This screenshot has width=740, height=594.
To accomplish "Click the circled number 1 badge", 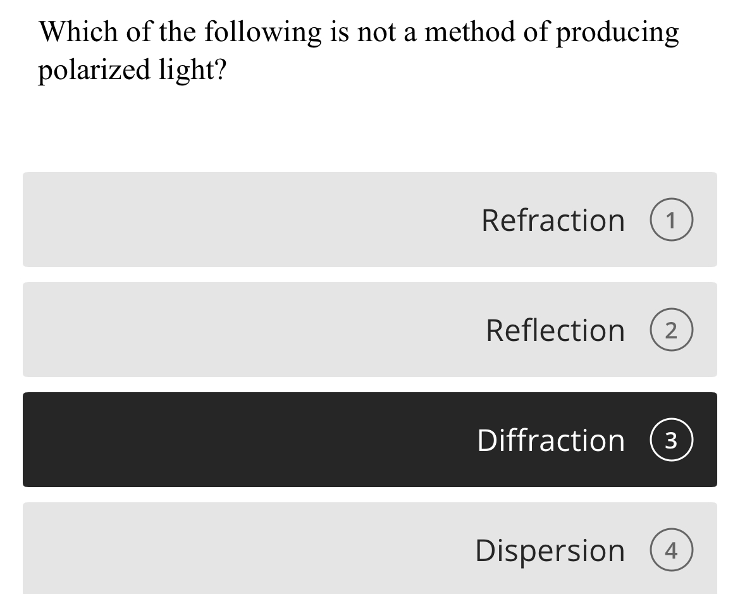I will (671, 219).
